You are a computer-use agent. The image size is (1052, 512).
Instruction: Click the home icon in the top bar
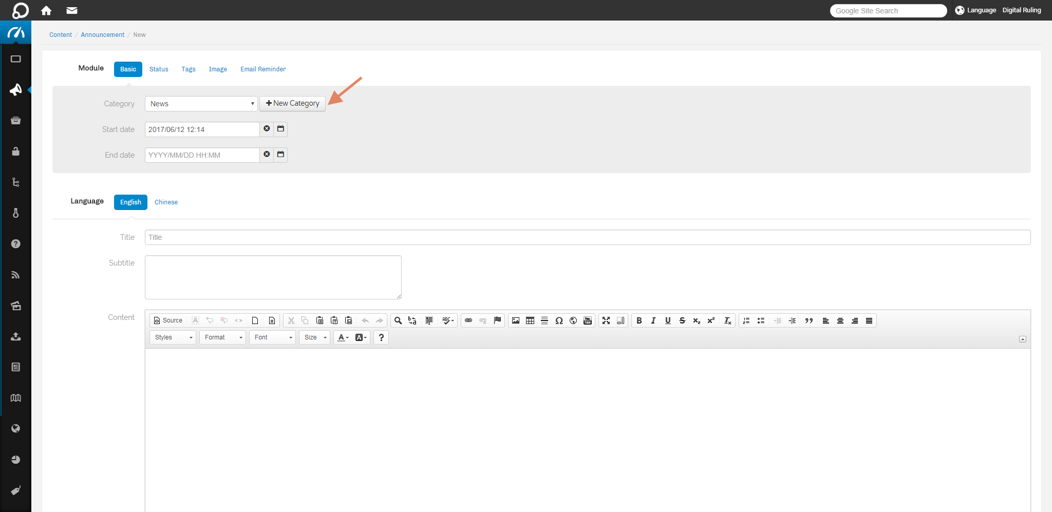(x=46, y=10)
